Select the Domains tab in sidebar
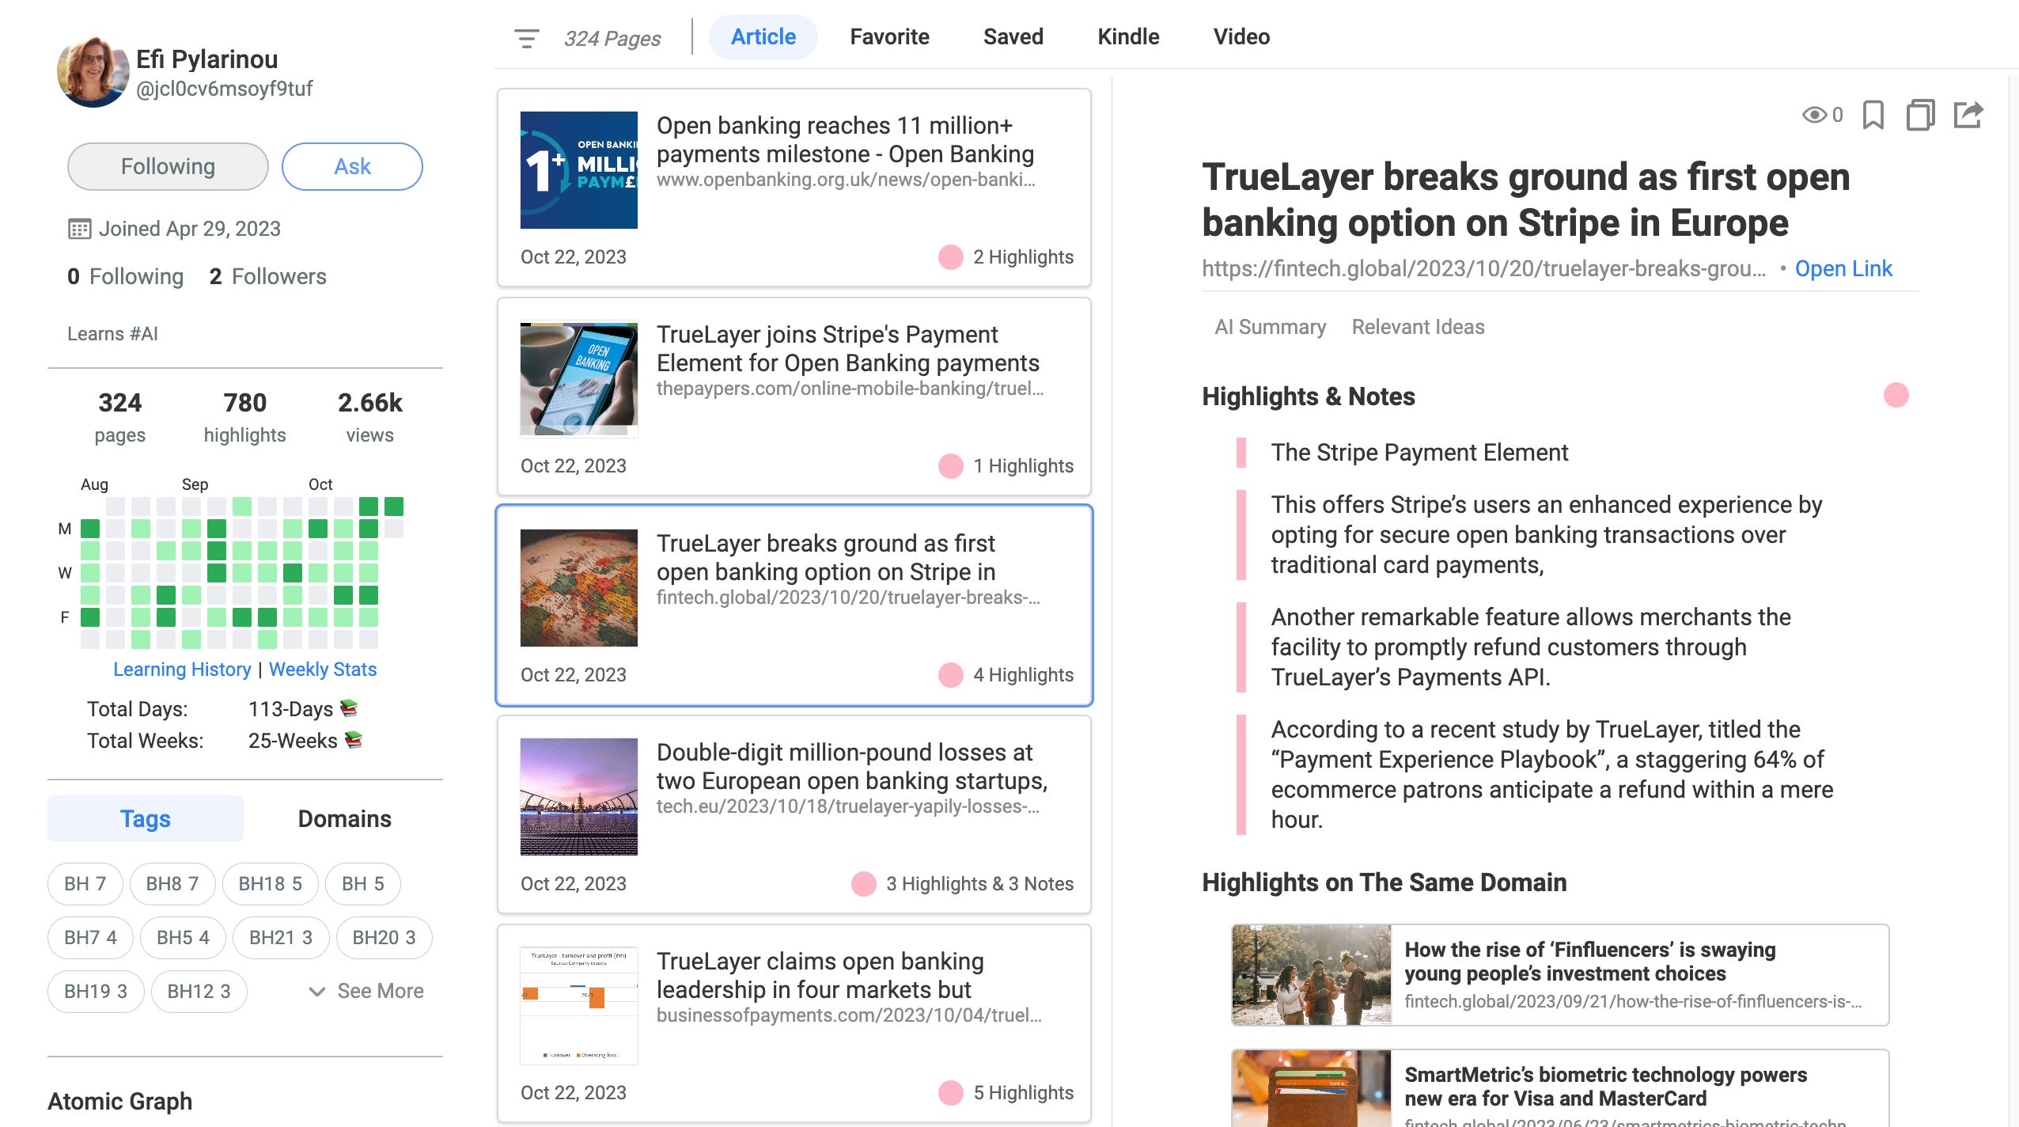This screenshot has width=2019, height=1127. tap(344, 818)
